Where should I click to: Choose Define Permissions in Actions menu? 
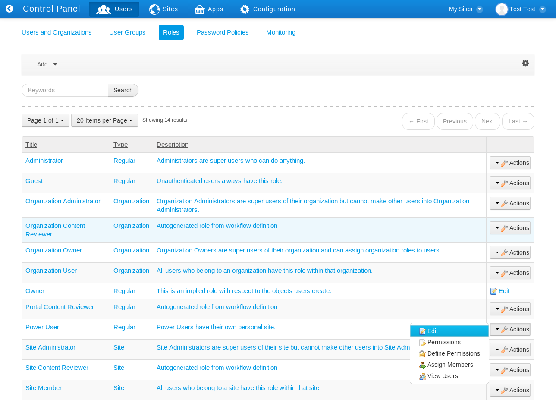point(449,353)
